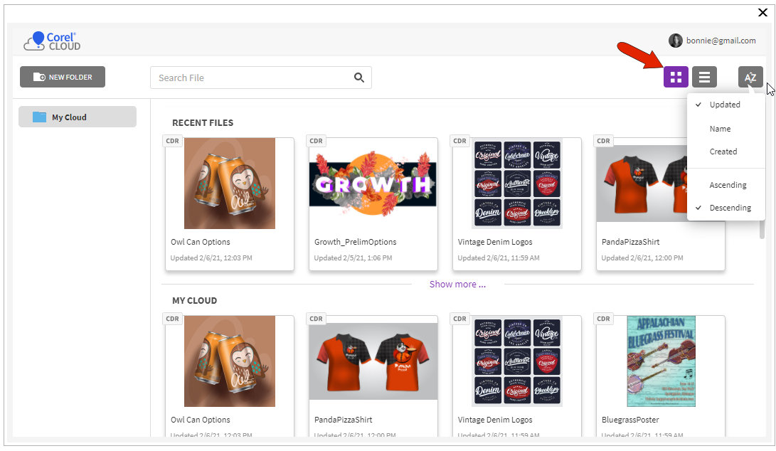Screen dimensions: 776x451
Task: Click the search magnifier icon
Action: [x=359, y=78]
